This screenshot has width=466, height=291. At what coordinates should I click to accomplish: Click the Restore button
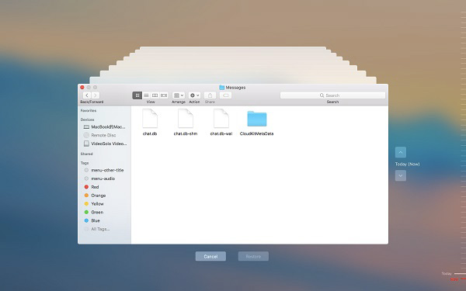tap(253, 256)
